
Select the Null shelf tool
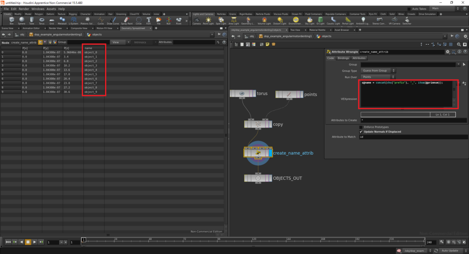coord(169,21)
